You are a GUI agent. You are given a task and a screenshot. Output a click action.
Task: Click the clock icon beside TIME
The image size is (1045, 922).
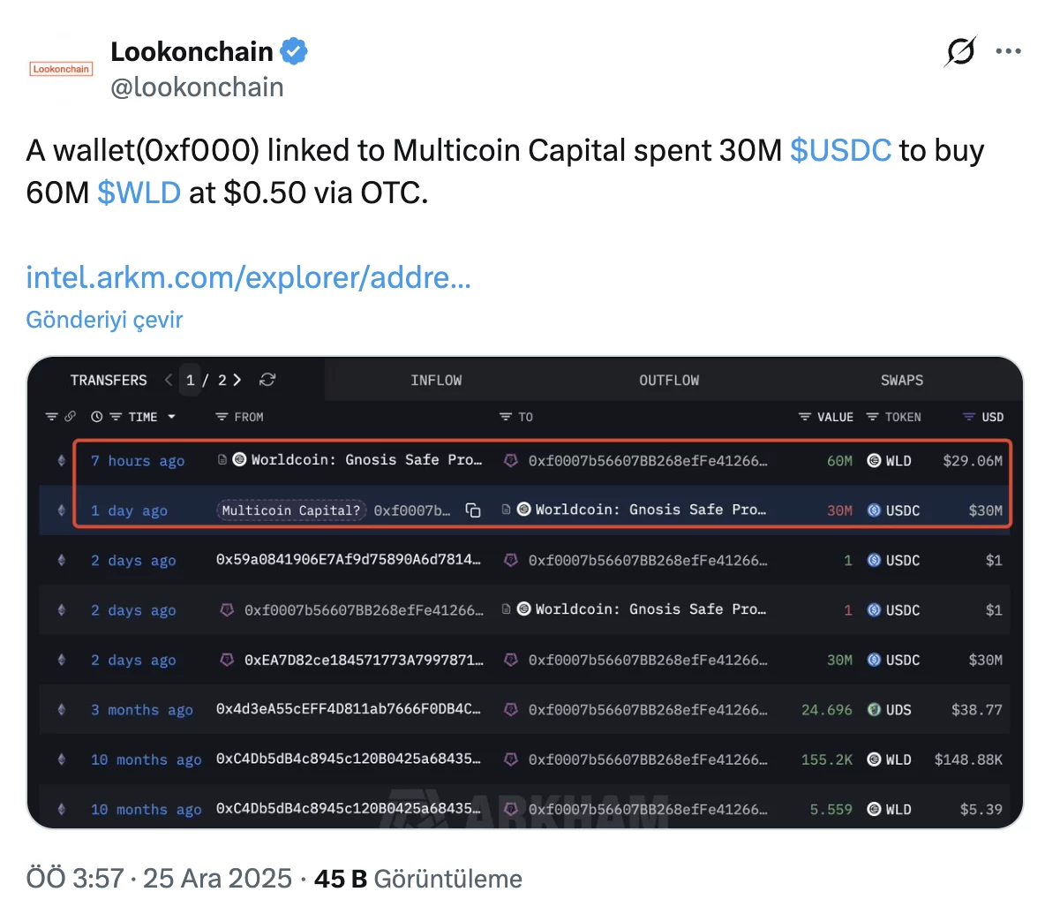(x=97, y=417)
